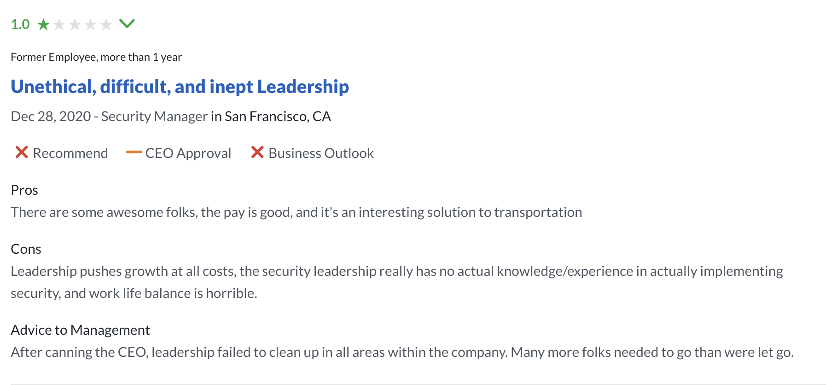The height and width of the screenshot is (385, 837).
Task: Click the Advice to Management heading
Action: [81, 330]
